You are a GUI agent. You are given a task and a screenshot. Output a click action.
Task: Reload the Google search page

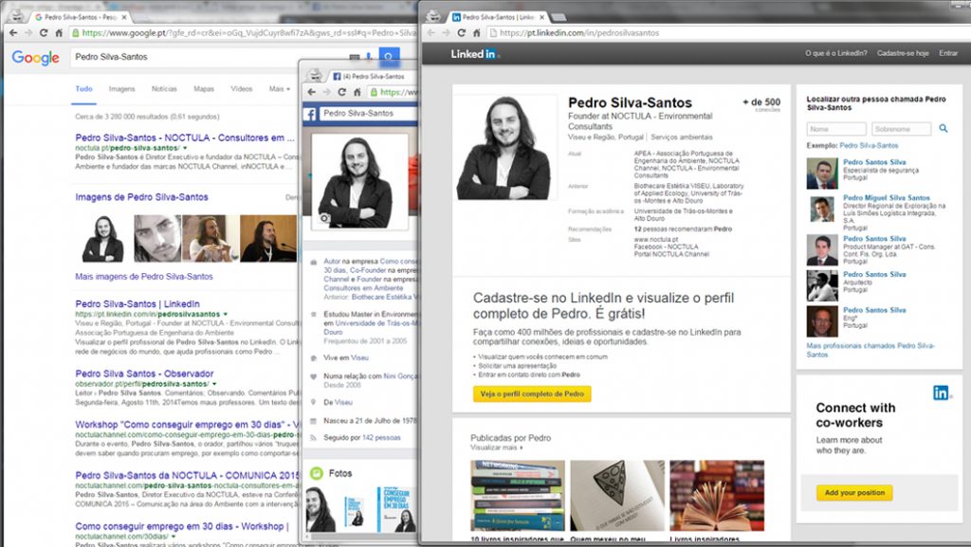point(44,33)
